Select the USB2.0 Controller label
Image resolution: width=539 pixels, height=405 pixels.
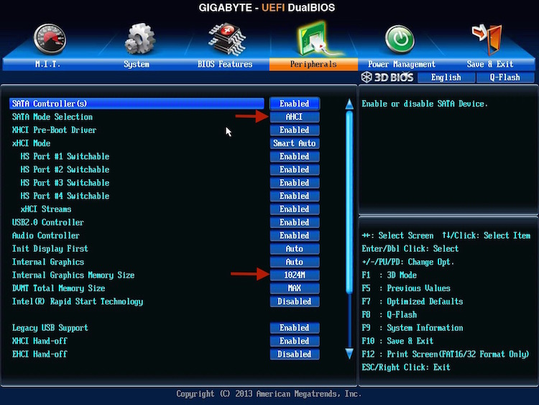[47, 222]
